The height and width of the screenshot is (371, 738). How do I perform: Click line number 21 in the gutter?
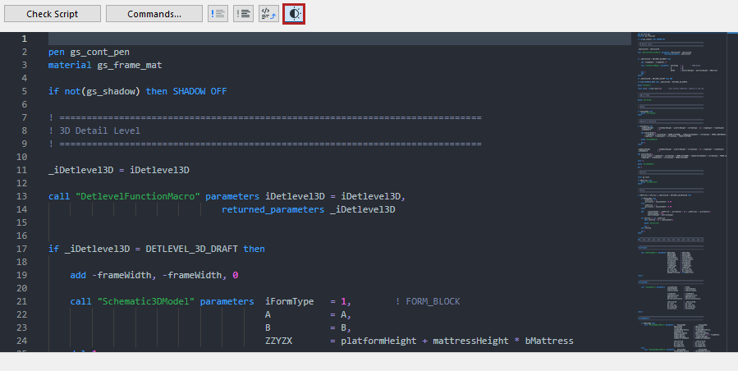coord(21,301)
